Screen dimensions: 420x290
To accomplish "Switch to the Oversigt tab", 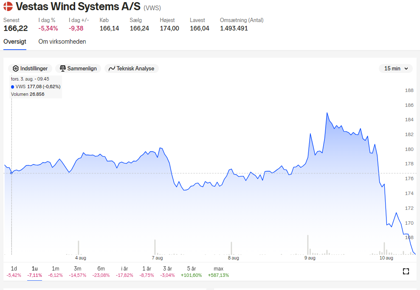I will coord(15,42).
